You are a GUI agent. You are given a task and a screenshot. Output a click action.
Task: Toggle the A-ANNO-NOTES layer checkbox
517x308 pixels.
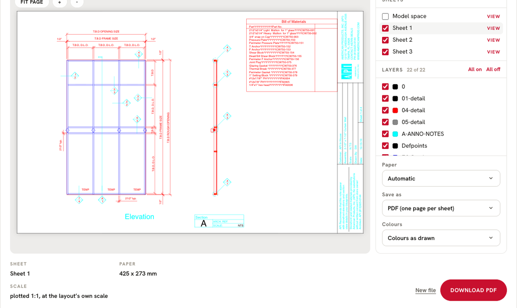click(385, 134)
